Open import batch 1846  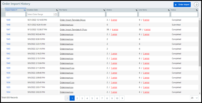[x=8, y=34]
